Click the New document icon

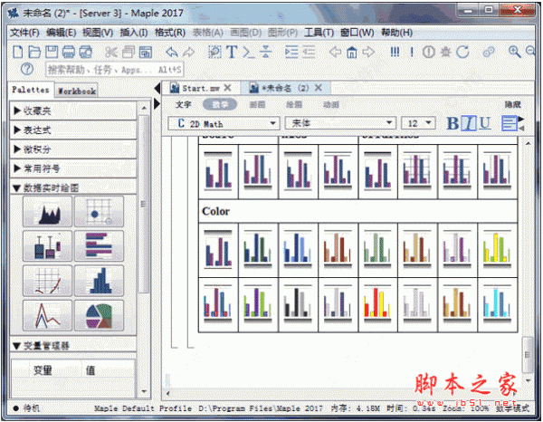coord(18,52)
